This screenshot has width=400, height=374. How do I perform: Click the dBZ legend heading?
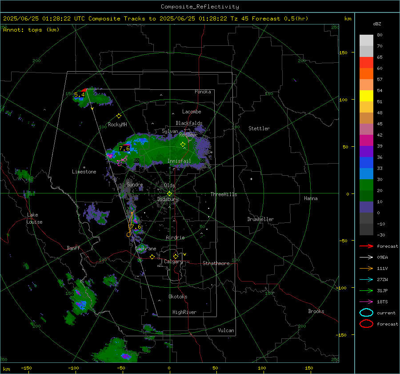(x=377, y=24)
